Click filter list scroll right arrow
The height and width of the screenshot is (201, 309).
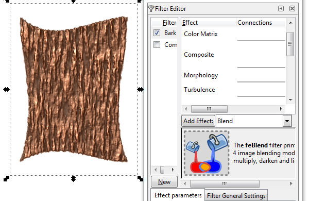click(x=173, y=170)
